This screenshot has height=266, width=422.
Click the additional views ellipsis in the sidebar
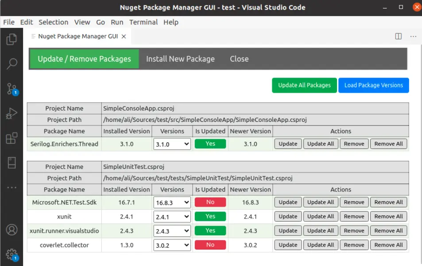12,187
